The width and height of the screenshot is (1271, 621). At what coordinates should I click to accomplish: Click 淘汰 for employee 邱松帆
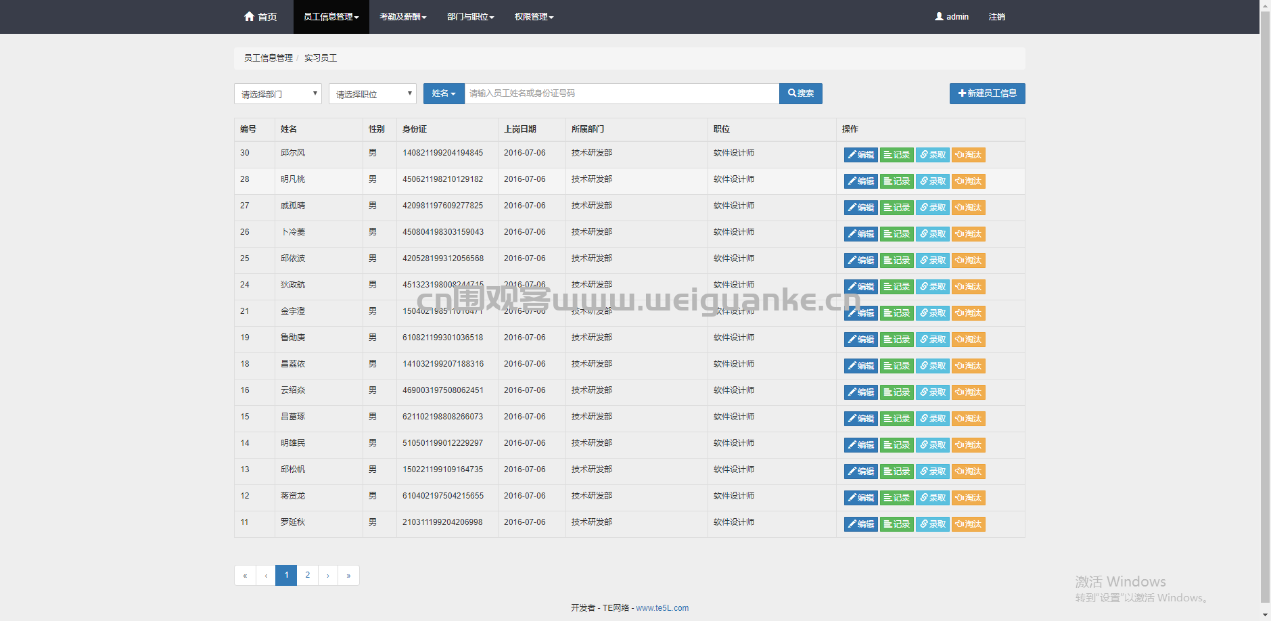point(969,471)
